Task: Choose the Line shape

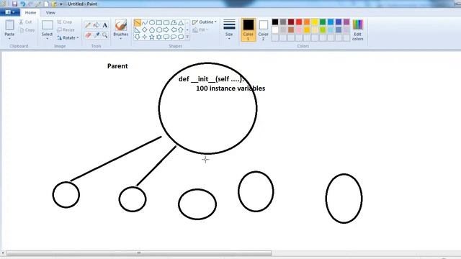Action: click(x=138, y=22)
